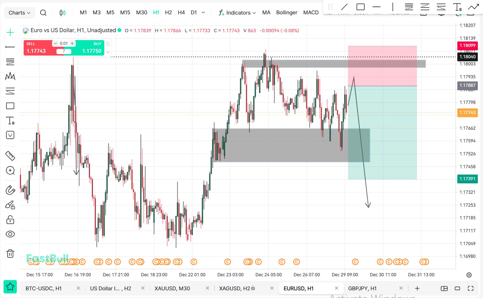The image size is (483, 298).
Task: Switch to the XAUUSD, M30 tab
Action: pyautogui.click(x=172, y=288)
